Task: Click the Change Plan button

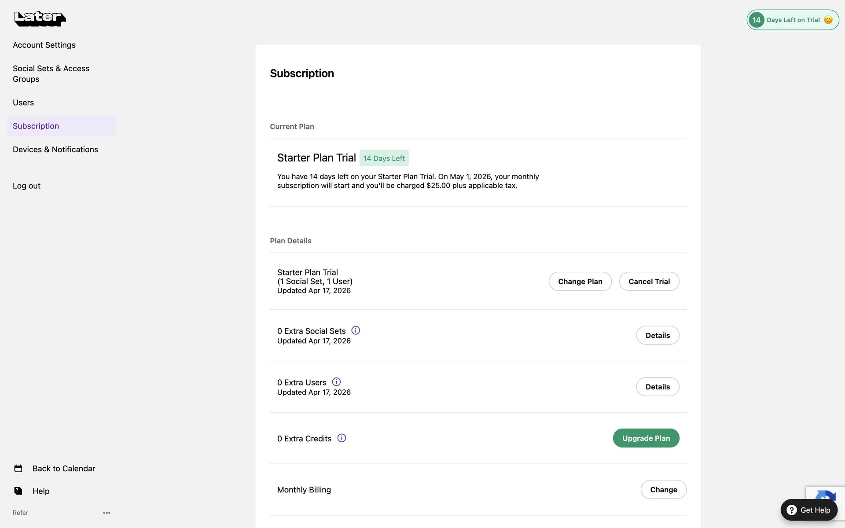Action: tap(580, 282)
